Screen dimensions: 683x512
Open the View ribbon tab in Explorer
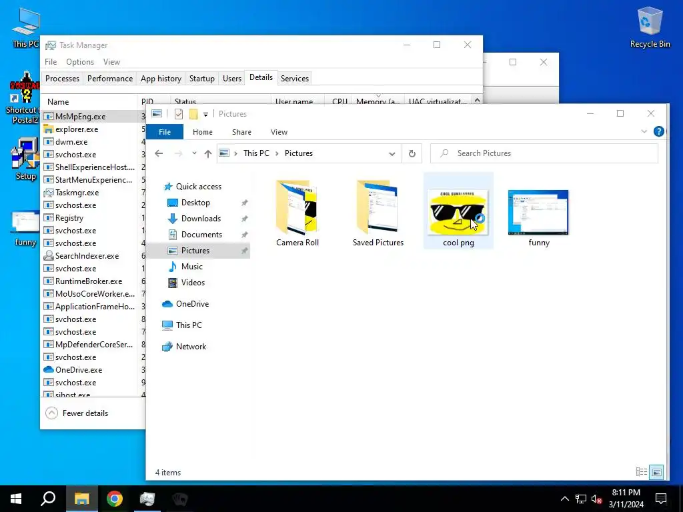coord(279,132)
